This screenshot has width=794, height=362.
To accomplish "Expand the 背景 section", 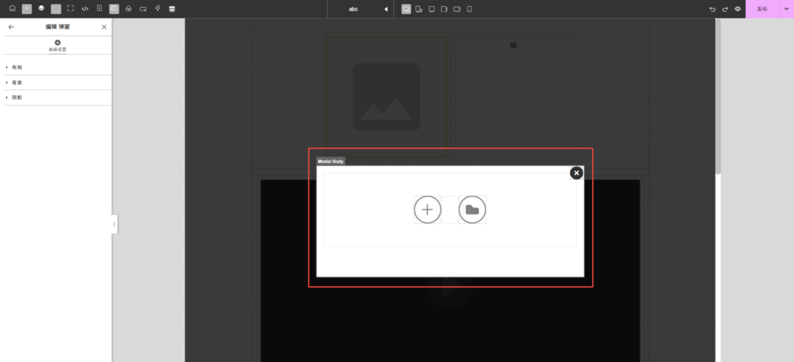I will pyautogui.click(x=17, y=82).
